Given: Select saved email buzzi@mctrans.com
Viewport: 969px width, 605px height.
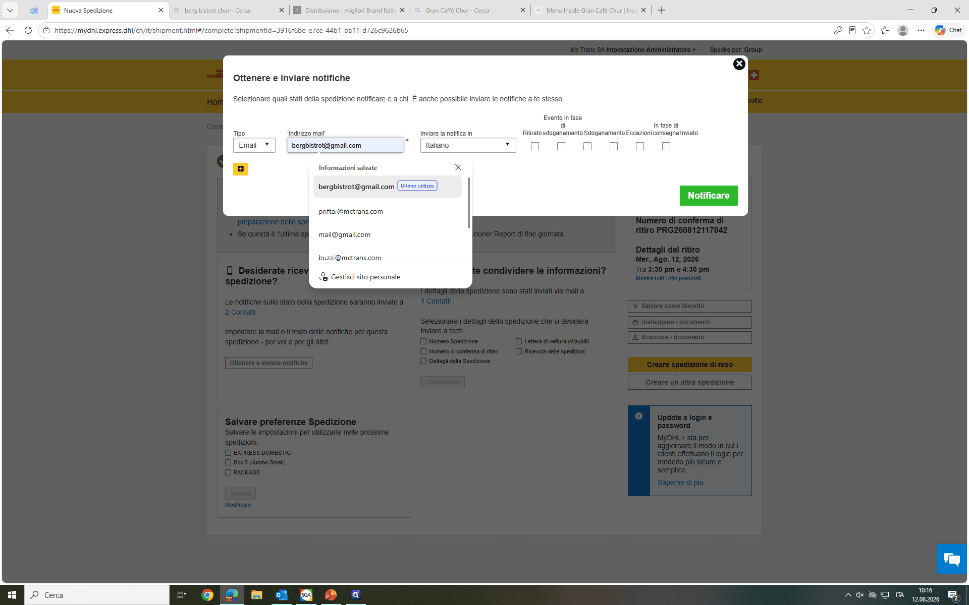Looking at the screenshot, I should [x=388, y=257].
